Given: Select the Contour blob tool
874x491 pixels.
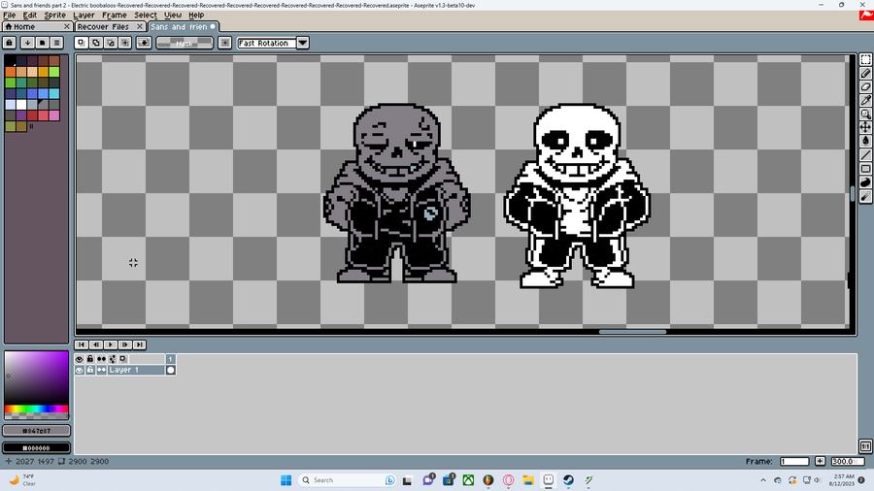Looking at the screenshot, I should [865, 182].
